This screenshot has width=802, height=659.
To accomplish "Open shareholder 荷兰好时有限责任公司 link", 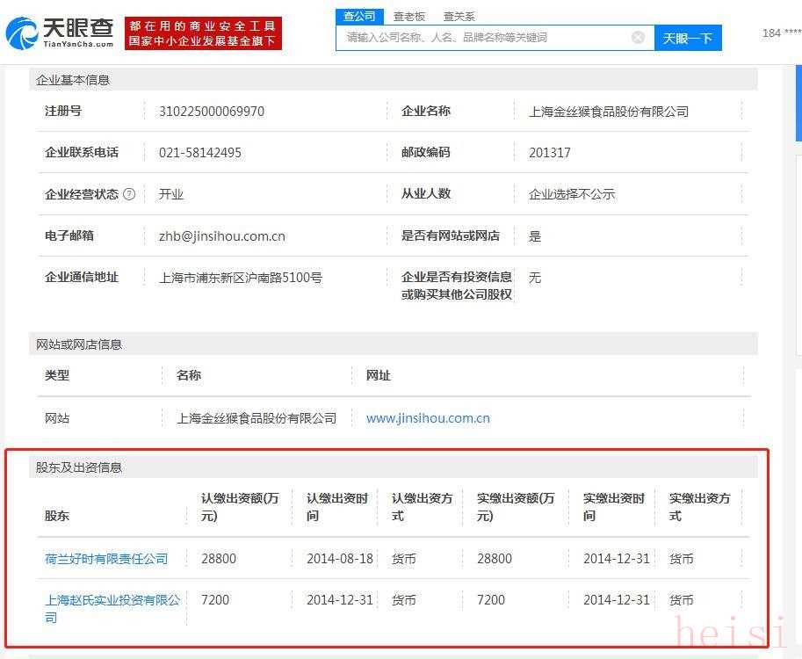I will [x=106, y=558].
